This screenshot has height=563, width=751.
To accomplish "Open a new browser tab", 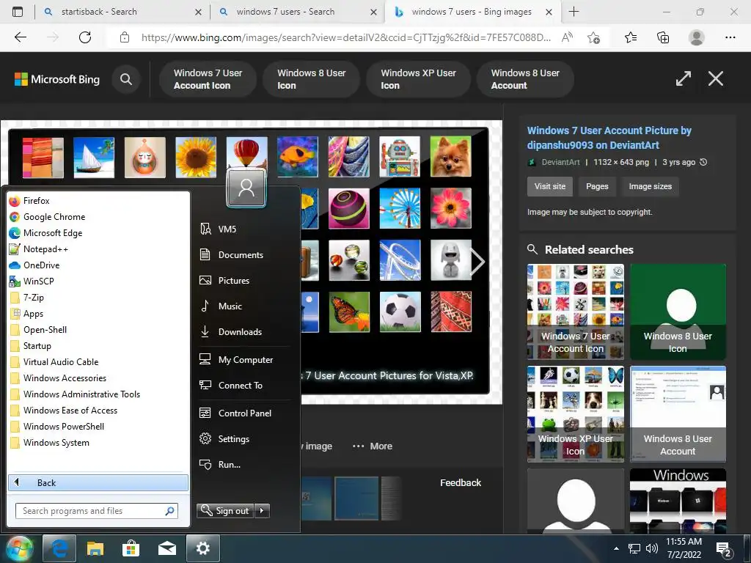I will [x=574, y=12].
